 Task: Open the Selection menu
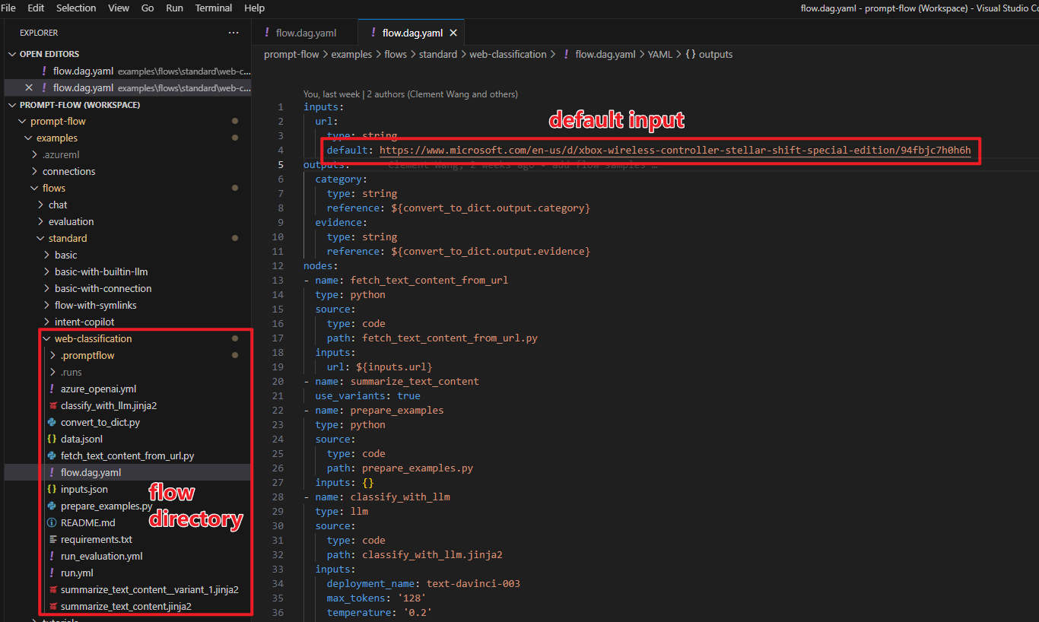pos(76,8)
